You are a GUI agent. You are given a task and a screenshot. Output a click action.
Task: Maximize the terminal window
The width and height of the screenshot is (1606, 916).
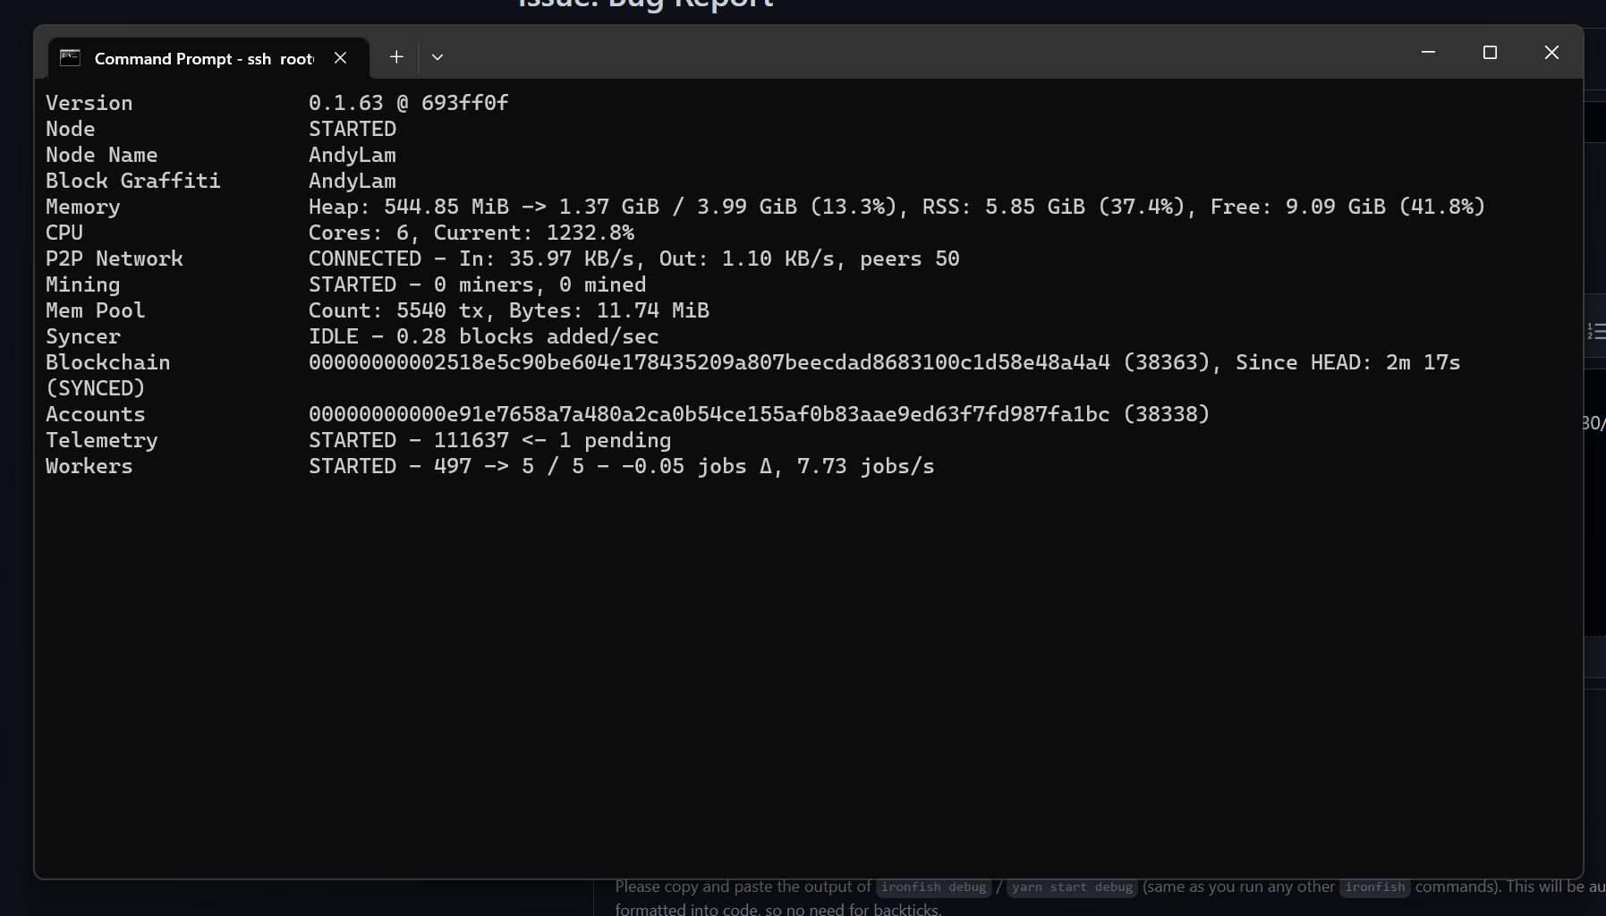click(1490, 53)
